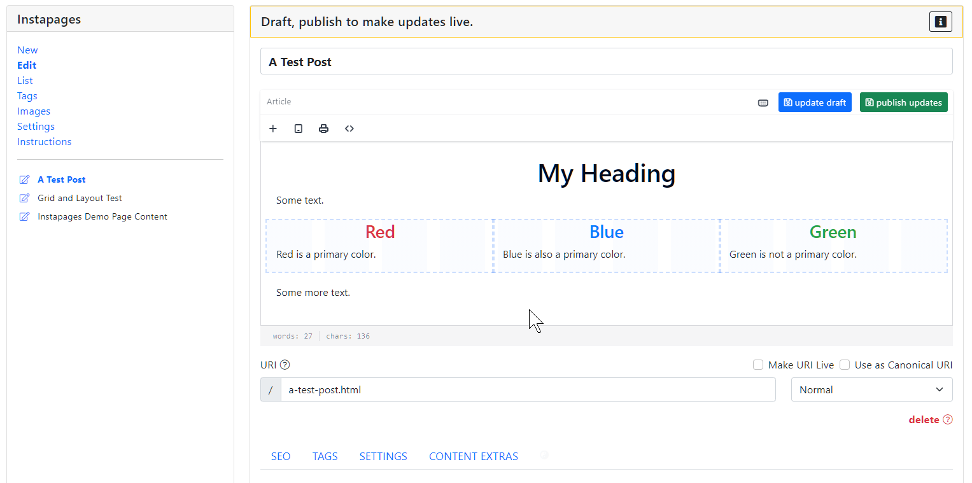Switch to the SEO tab
This screenshot has height=483, width=972.
tap(281, 456)
